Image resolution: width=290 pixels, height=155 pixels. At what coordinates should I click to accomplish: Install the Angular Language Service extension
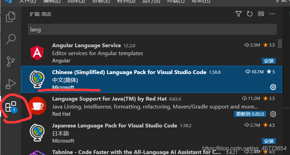click(269, 61)
